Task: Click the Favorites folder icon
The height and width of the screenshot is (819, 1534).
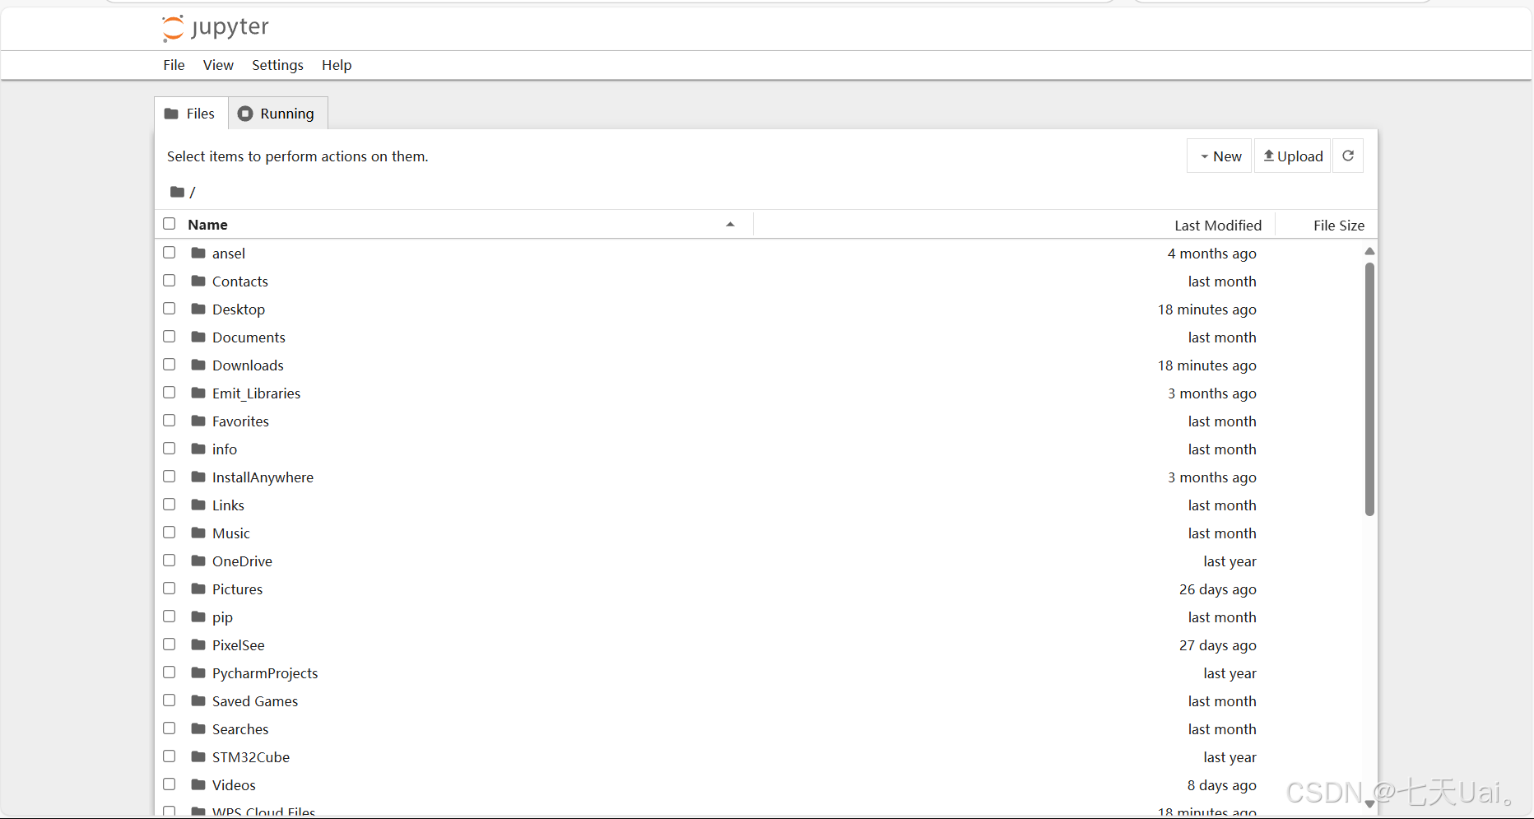Action: coord(198,421)
